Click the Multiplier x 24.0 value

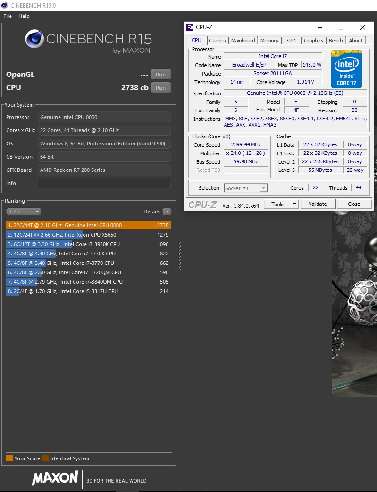[246, 153]
